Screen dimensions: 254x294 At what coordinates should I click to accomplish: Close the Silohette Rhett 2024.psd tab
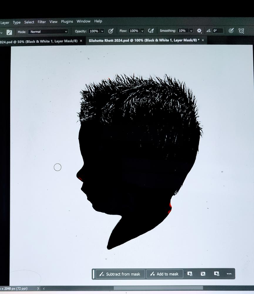tap(203, 40)
